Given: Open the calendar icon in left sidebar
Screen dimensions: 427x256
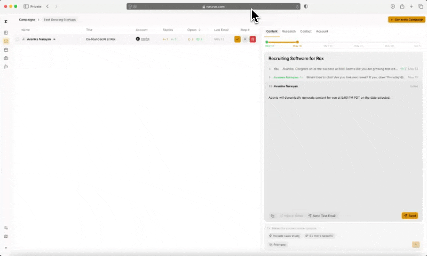Looking at the screenshot, I should click(6, 50).
